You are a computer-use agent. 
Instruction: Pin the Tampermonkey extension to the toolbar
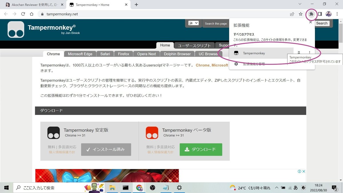click(x=299, y=53)
